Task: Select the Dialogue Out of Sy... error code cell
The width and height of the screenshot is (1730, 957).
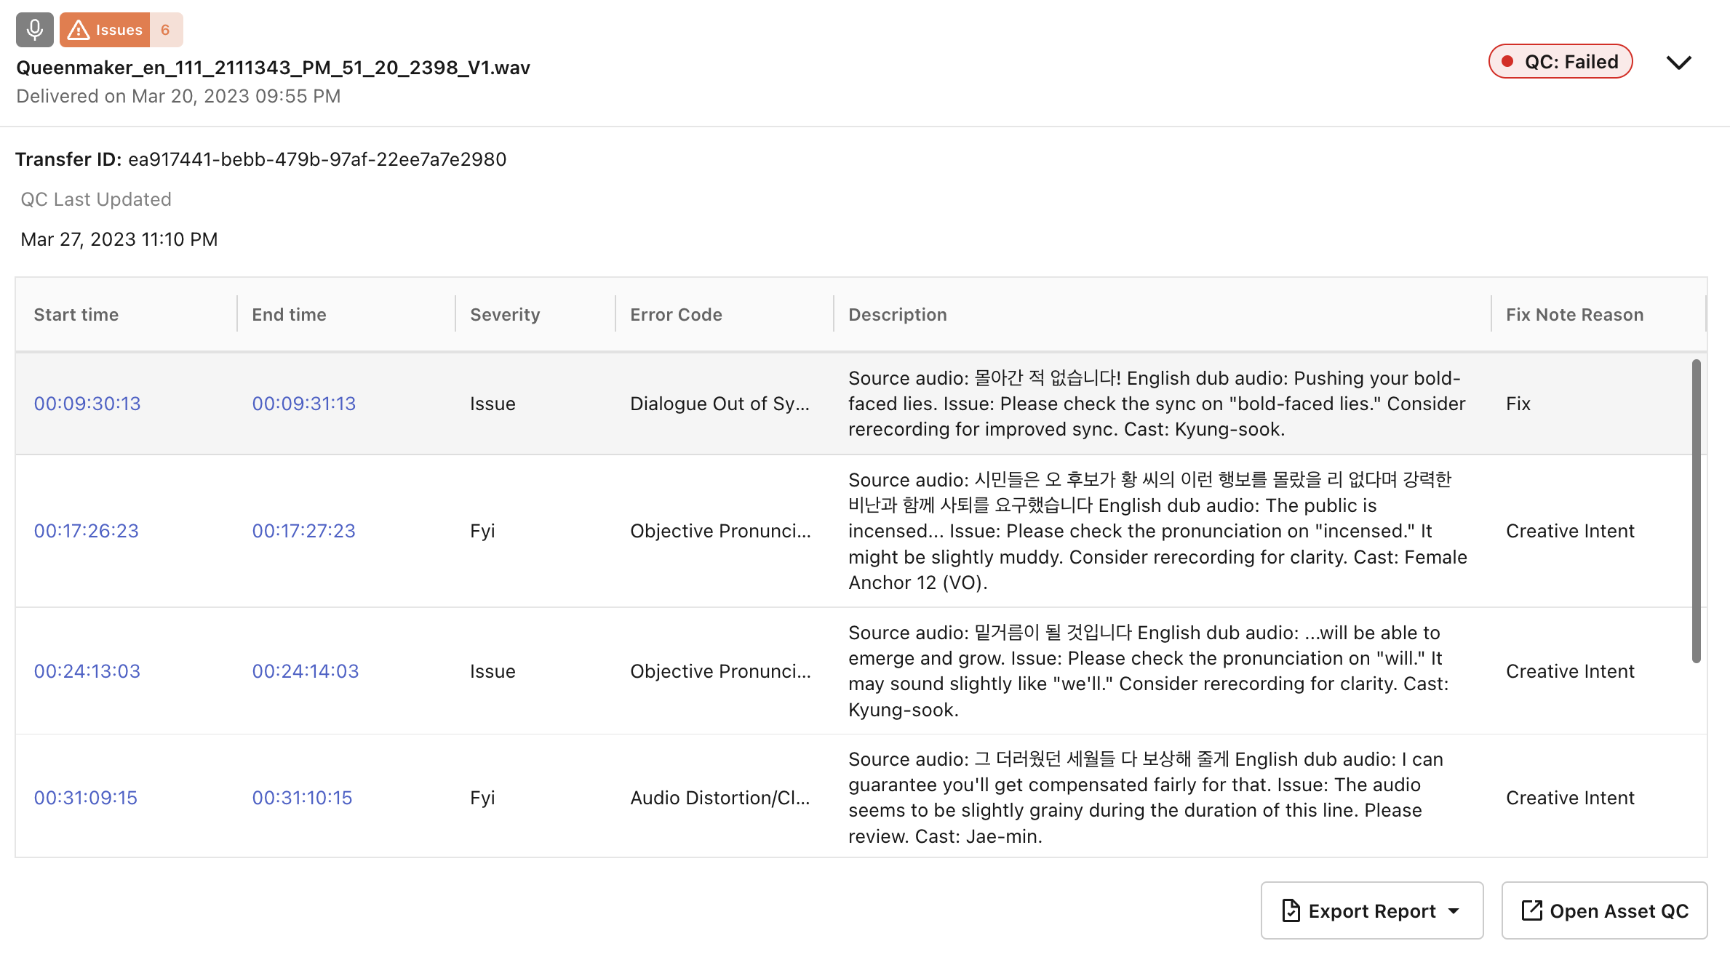Action: (x=720, y=404)
